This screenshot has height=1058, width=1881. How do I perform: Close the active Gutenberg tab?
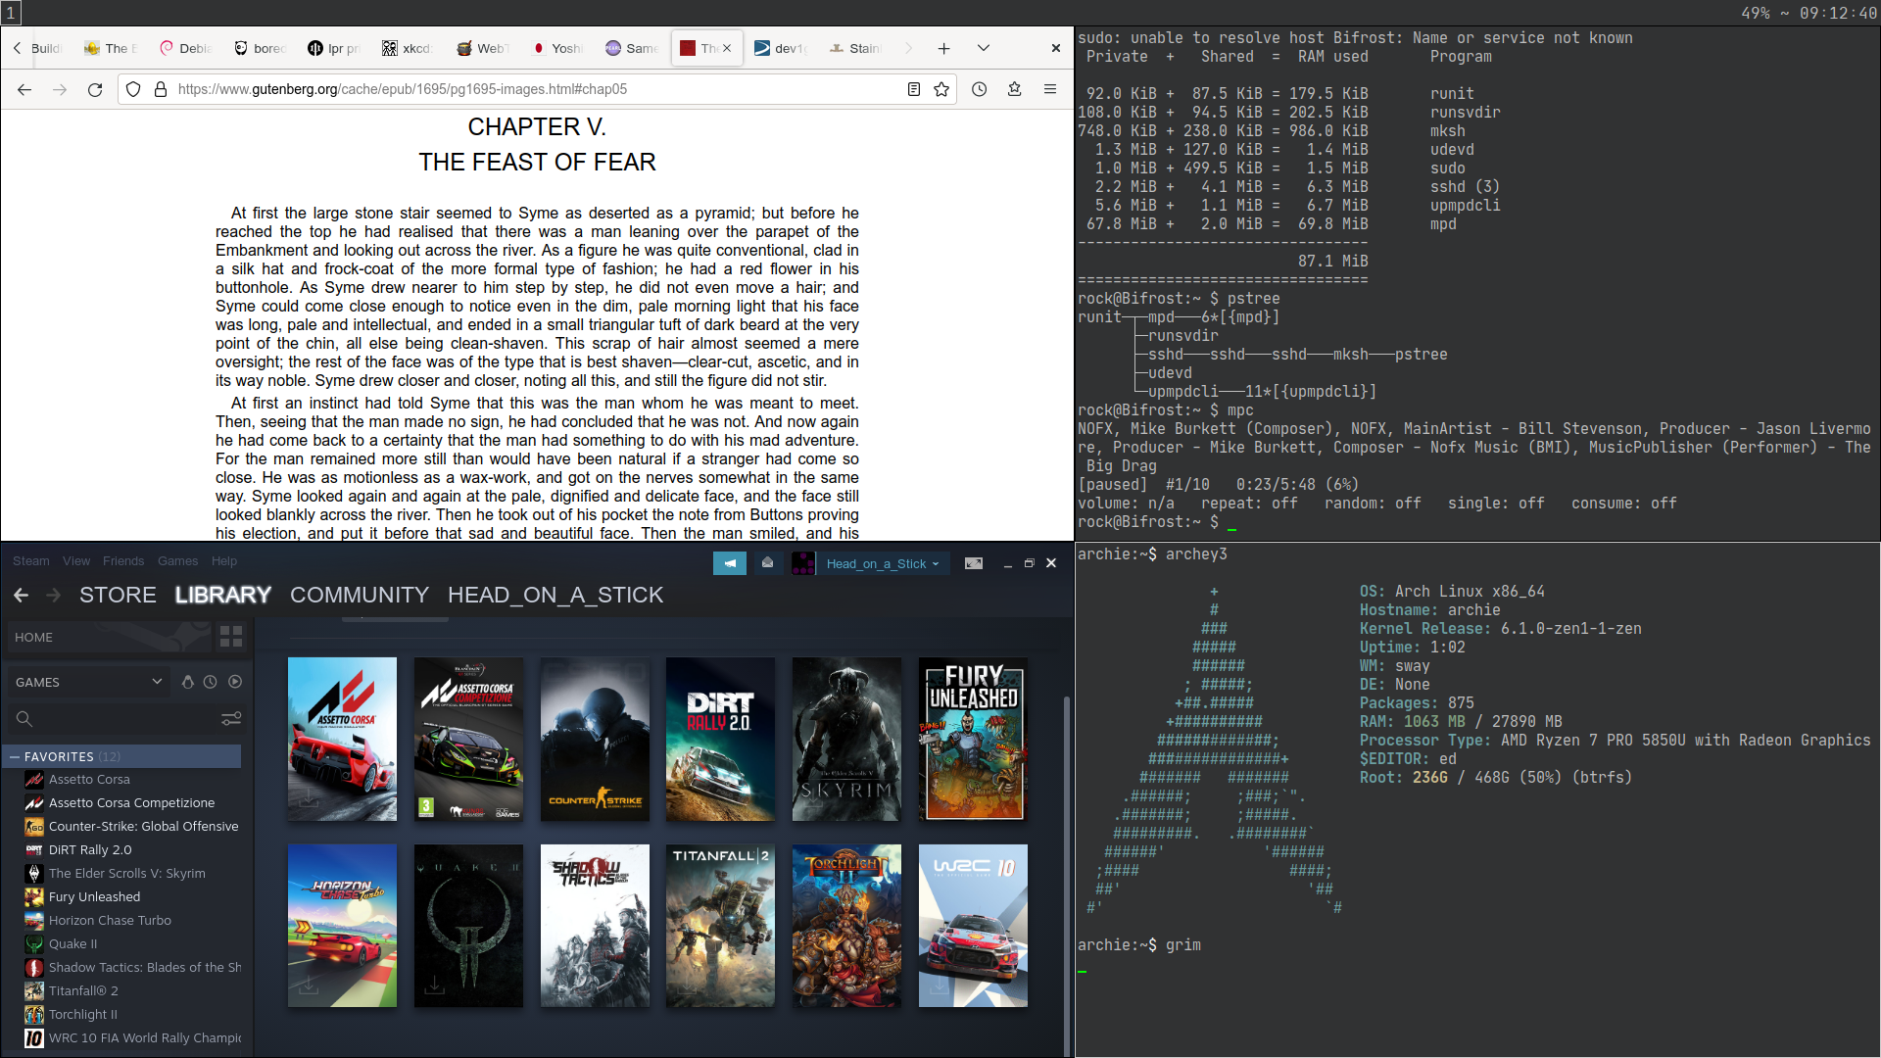click(x=727, y=48)
